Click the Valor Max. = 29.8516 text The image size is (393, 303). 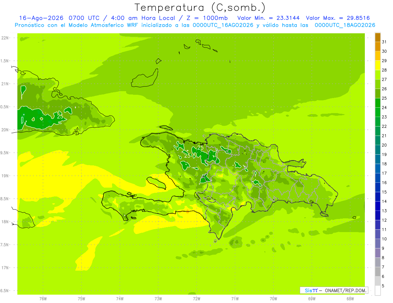338,18
